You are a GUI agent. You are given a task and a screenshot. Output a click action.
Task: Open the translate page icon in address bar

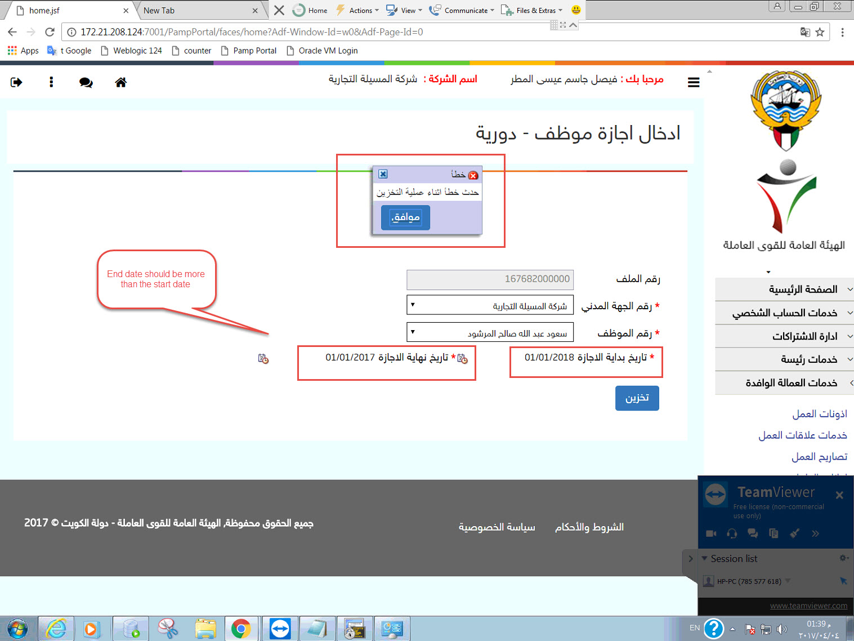click(x=805, y=32)
